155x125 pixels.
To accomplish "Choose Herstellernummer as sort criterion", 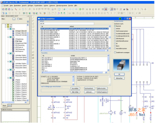I will click(115, 48).
